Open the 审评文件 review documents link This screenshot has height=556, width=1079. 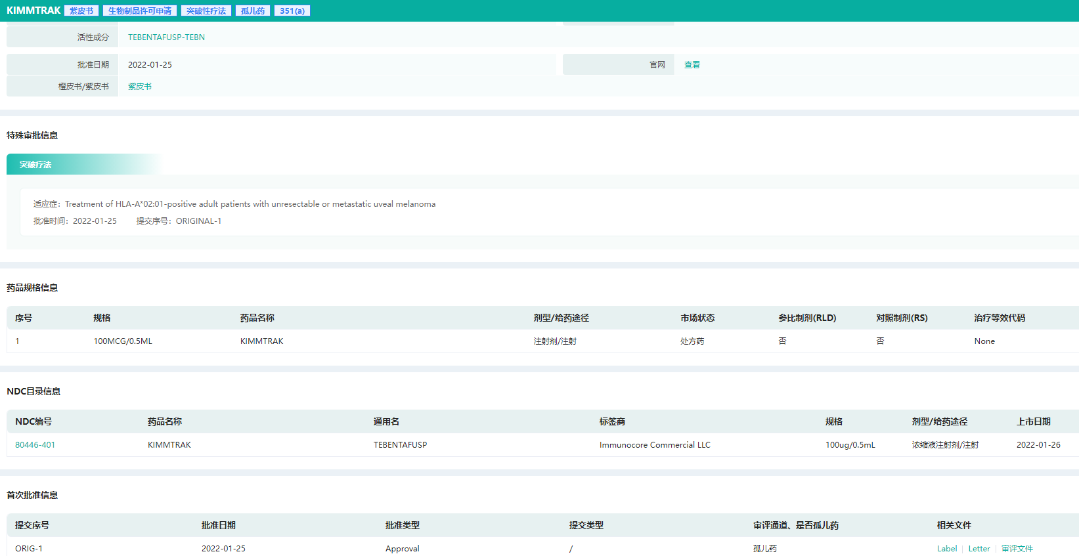point(1017,549)
